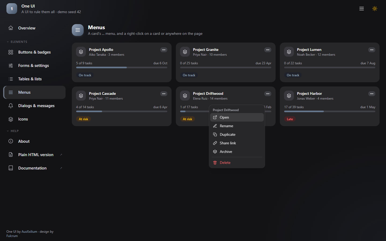Open the About page
The image size is (386, 241).
[x=34, y=141]
